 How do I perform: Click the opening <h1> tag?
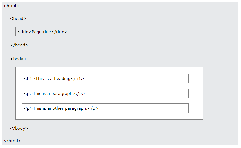click(x=30, y=79)
